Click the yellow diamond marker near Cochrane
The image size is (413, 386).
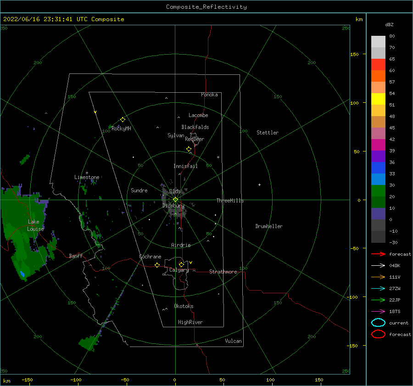click(x=157, y=265)
